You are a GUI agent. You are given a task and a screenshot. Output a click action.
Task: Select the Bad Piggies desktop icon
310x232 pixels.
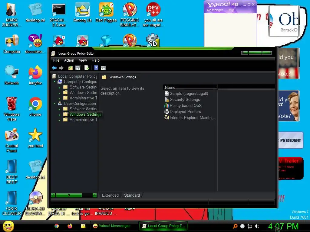click(106, 13)
